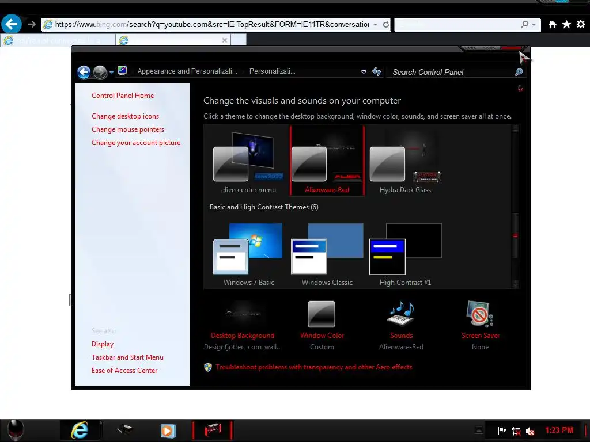
Task: Go to Control Panel Home
Action: tap(123, 96)
